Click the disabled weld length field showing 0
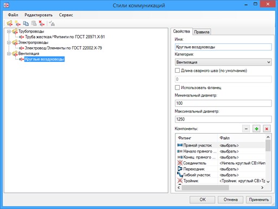278x209 pixels. point(223,79)
